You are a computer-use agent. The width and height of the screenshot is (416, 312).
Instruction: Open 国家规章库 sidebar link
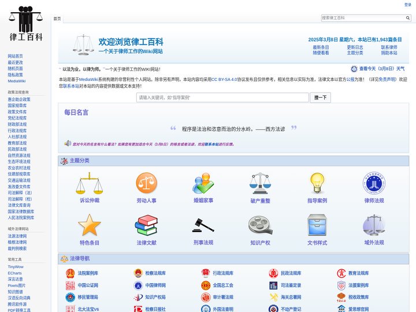point(17,105)
